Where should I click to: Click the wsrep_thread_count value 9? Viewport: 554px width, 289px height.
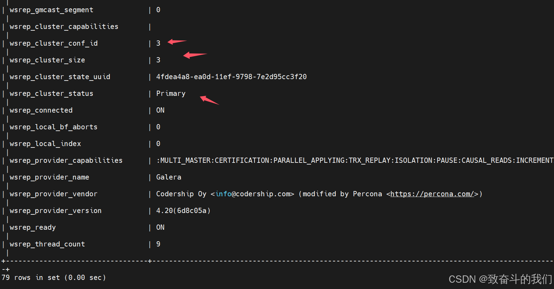click(158, 244)
